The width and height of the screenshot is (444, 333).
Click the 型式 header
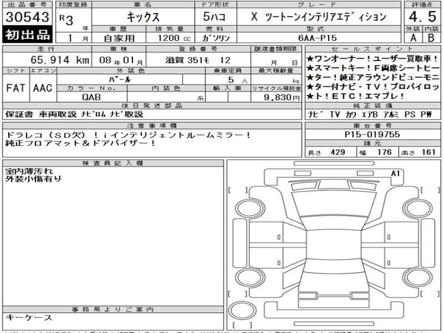(319, 29)
